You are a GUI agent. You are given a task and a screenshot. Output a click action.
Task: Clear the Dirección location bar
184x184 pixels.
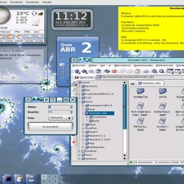[76, 77]
